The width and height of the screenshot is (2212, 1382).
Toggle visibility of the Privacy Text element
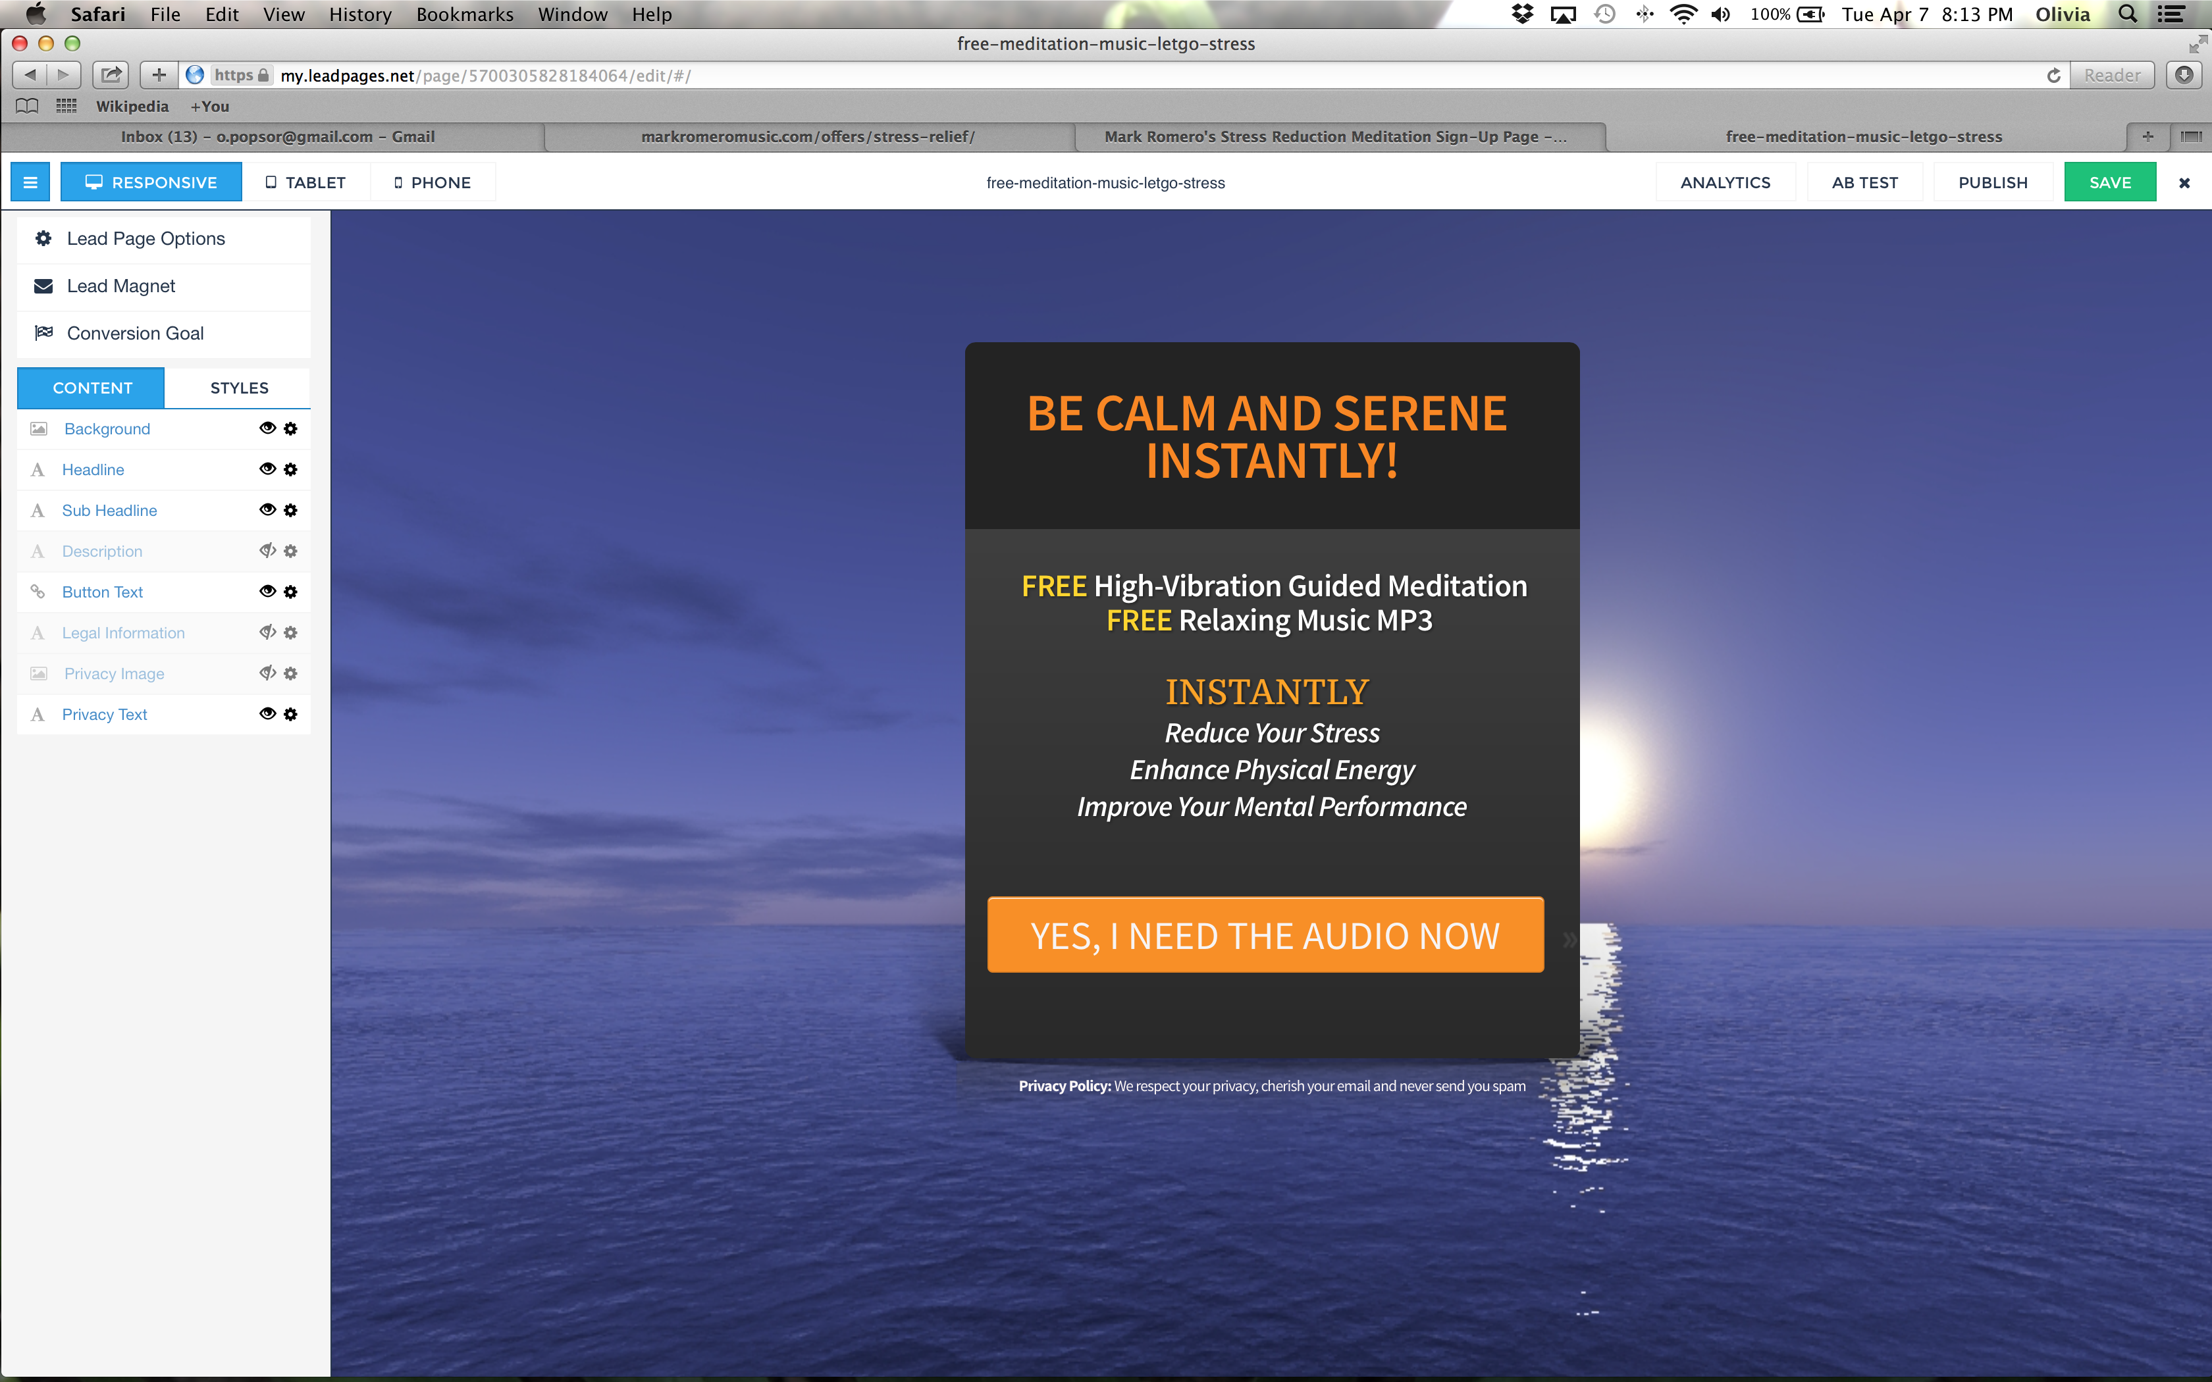267,714
